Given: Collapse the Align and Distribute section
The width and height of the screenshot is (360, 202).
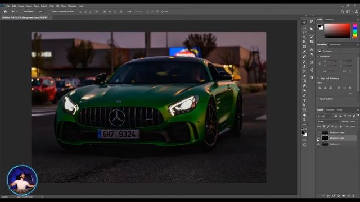Looking at the screenshot, I should (318, 79).
